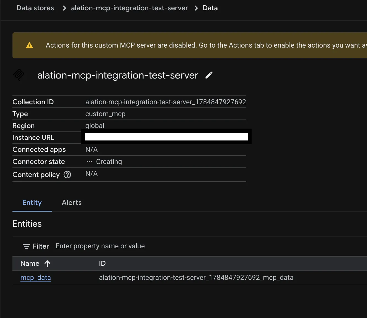Open the mcp_data entity link
This screenshot has width=367, height=318.
point(36,278)
